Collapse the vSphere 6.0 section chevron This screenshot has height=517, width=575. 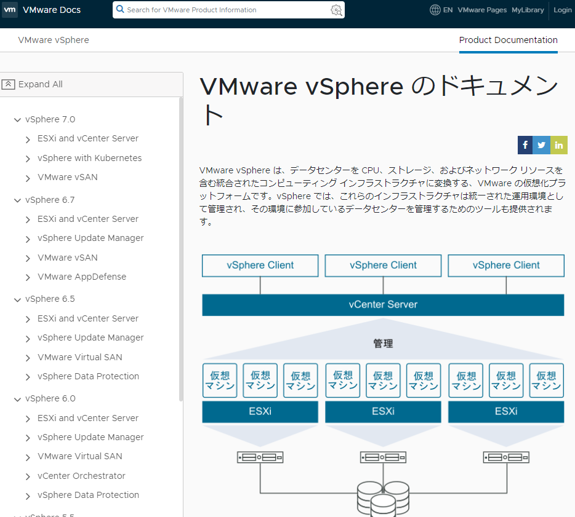[x=17, y=400]
